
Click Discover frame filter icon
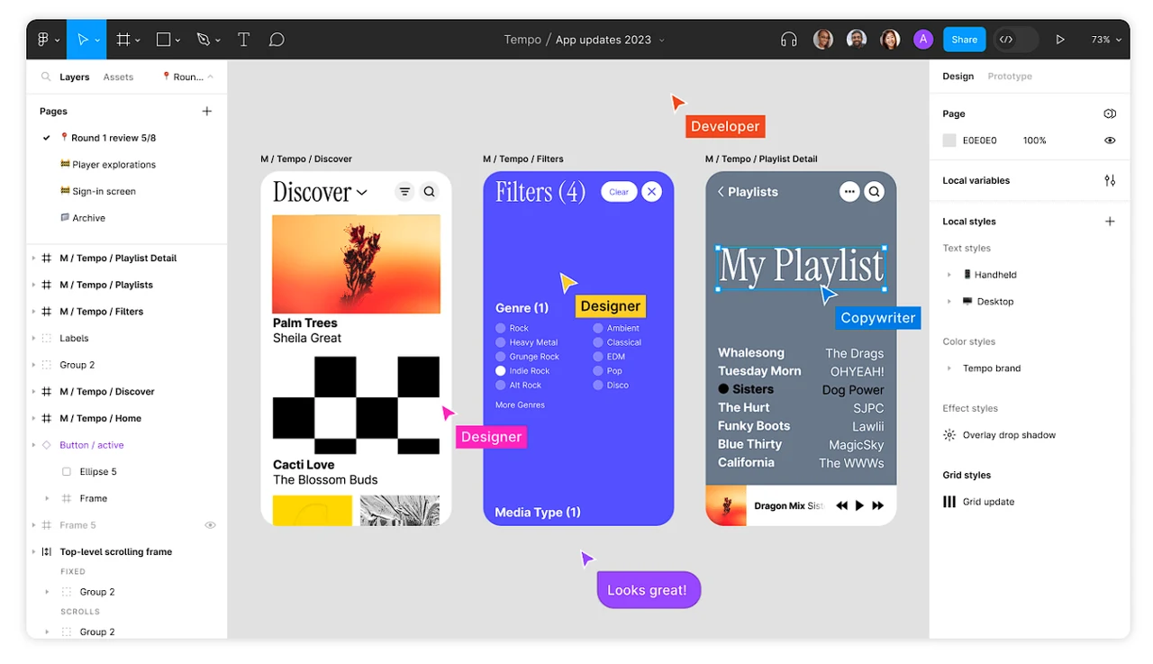(x=404, y=191)
